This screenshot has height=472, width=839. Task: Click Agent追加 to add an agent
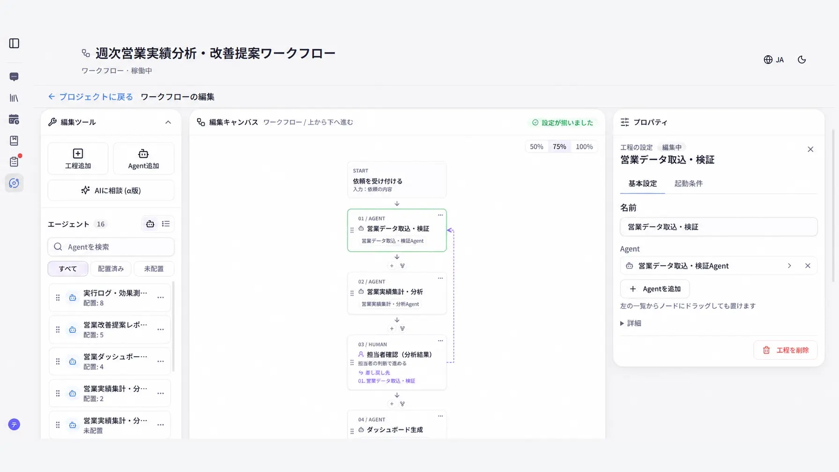[143, 158]
